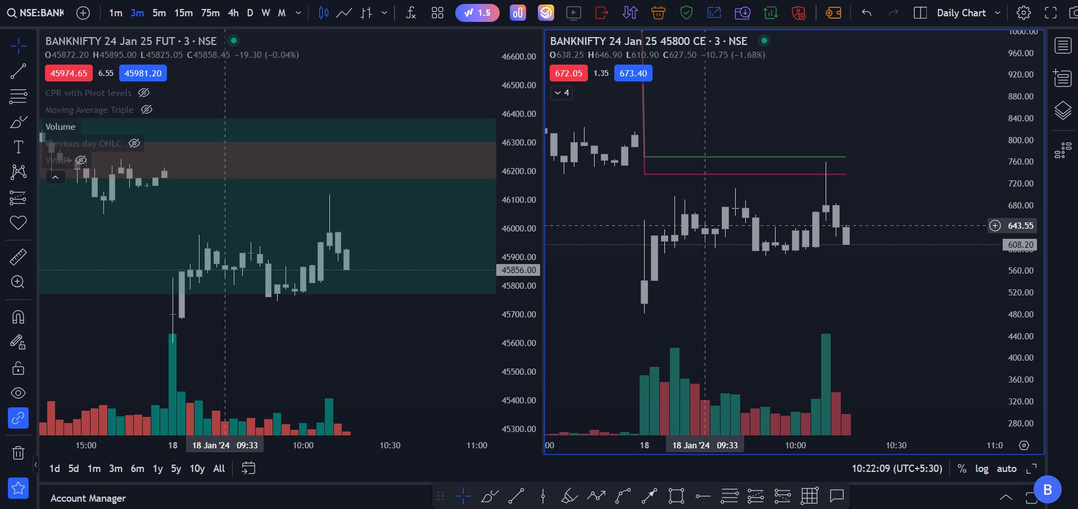Viewport: 1078px width, 509px height.
Task: Select the 5m timeframe
Action: [159, 13]
